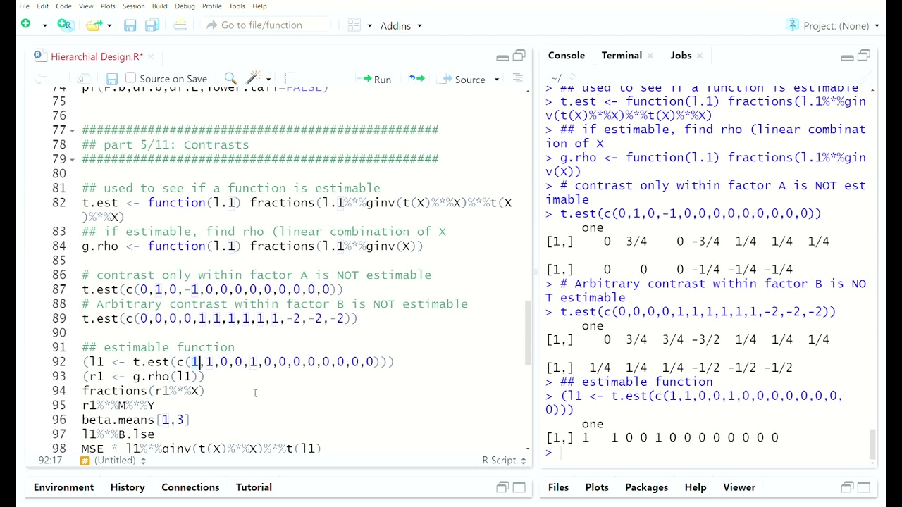Re-run the previous code region icon

tap(417, 79)
